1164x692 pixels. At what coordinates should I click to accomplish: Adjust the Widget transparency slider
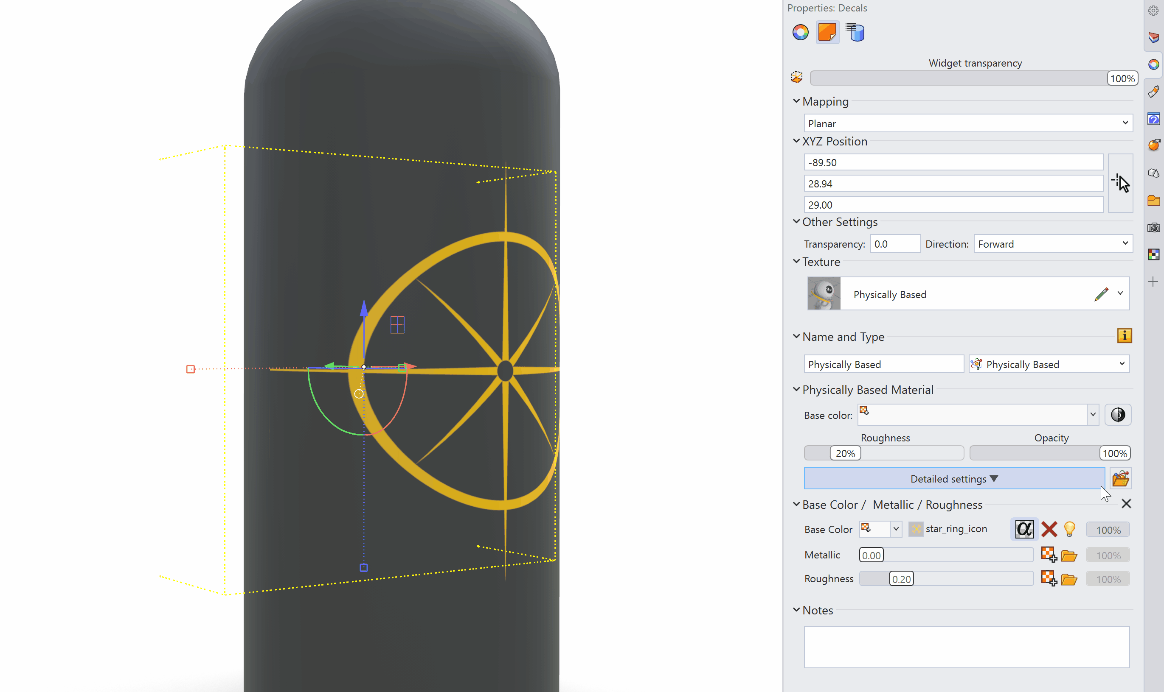coord(973,78)
